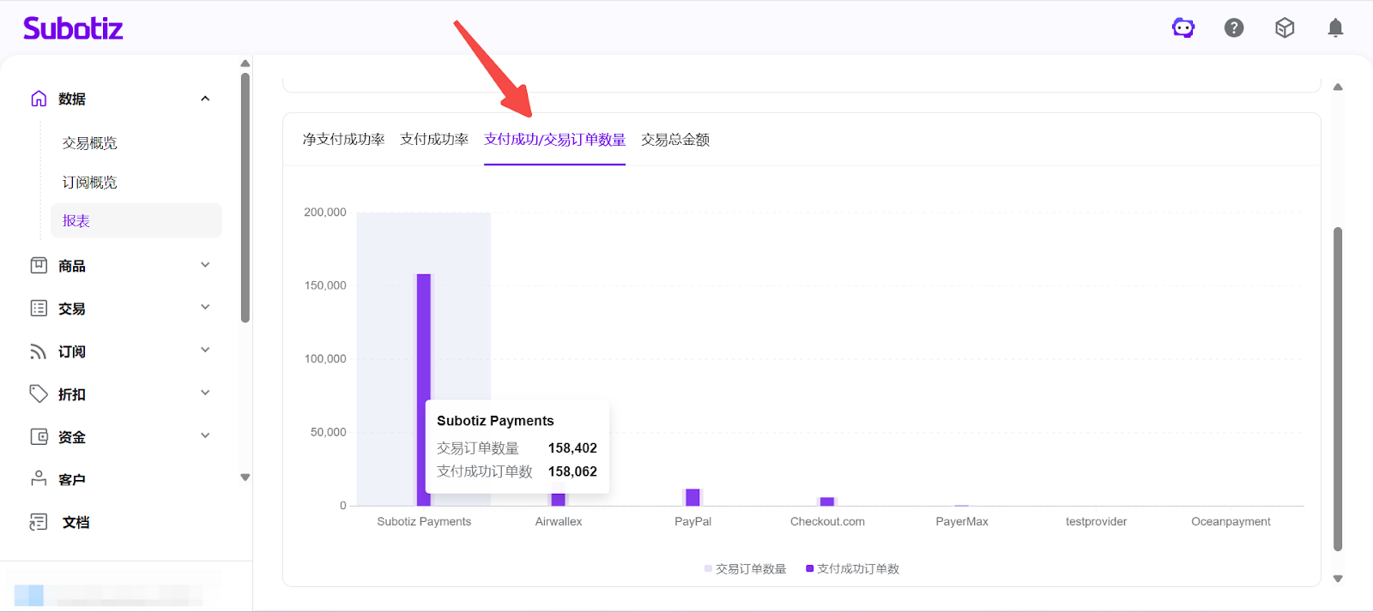Click the 折扣 discount tag icon
The width and height of the screenshot is (1373, 612).
point(39,393)
